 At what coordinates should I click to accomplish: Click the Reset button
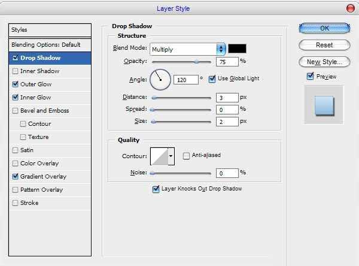pos(324,45)
